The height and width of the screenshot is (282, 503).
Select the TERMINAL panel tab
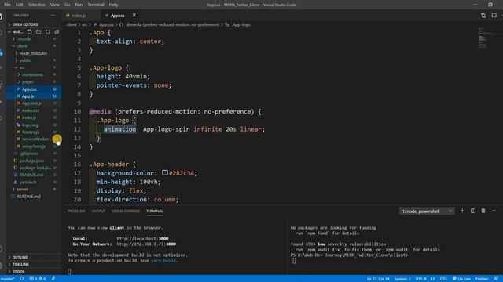(155, 211)
